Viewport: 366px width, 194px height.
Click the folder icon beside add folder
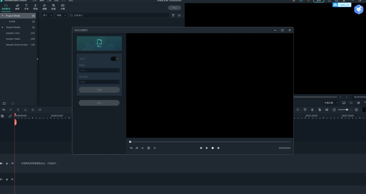[13, 103]
